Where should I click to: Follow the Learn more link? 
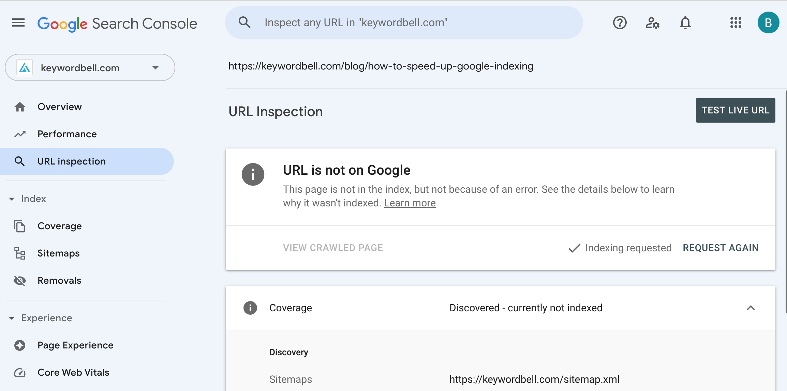point(410,203)
